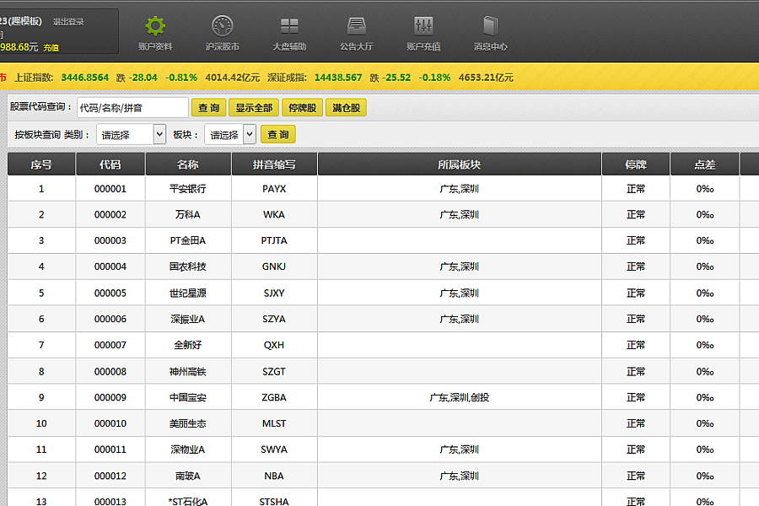Click the yellow 充值 link
The width and height of the screenshot is (759, 506).
coord(51,48)
